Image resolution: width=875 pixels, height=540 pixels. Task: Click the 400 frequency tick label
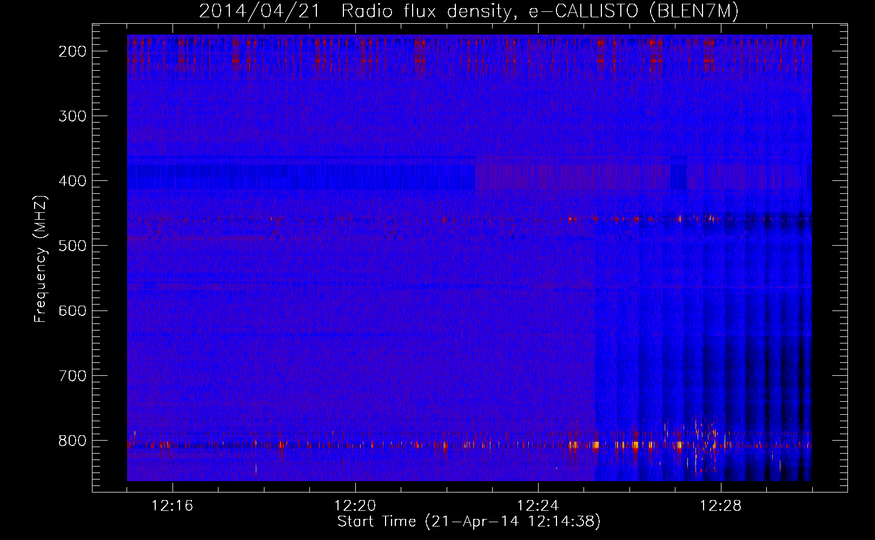coord(72,181)
